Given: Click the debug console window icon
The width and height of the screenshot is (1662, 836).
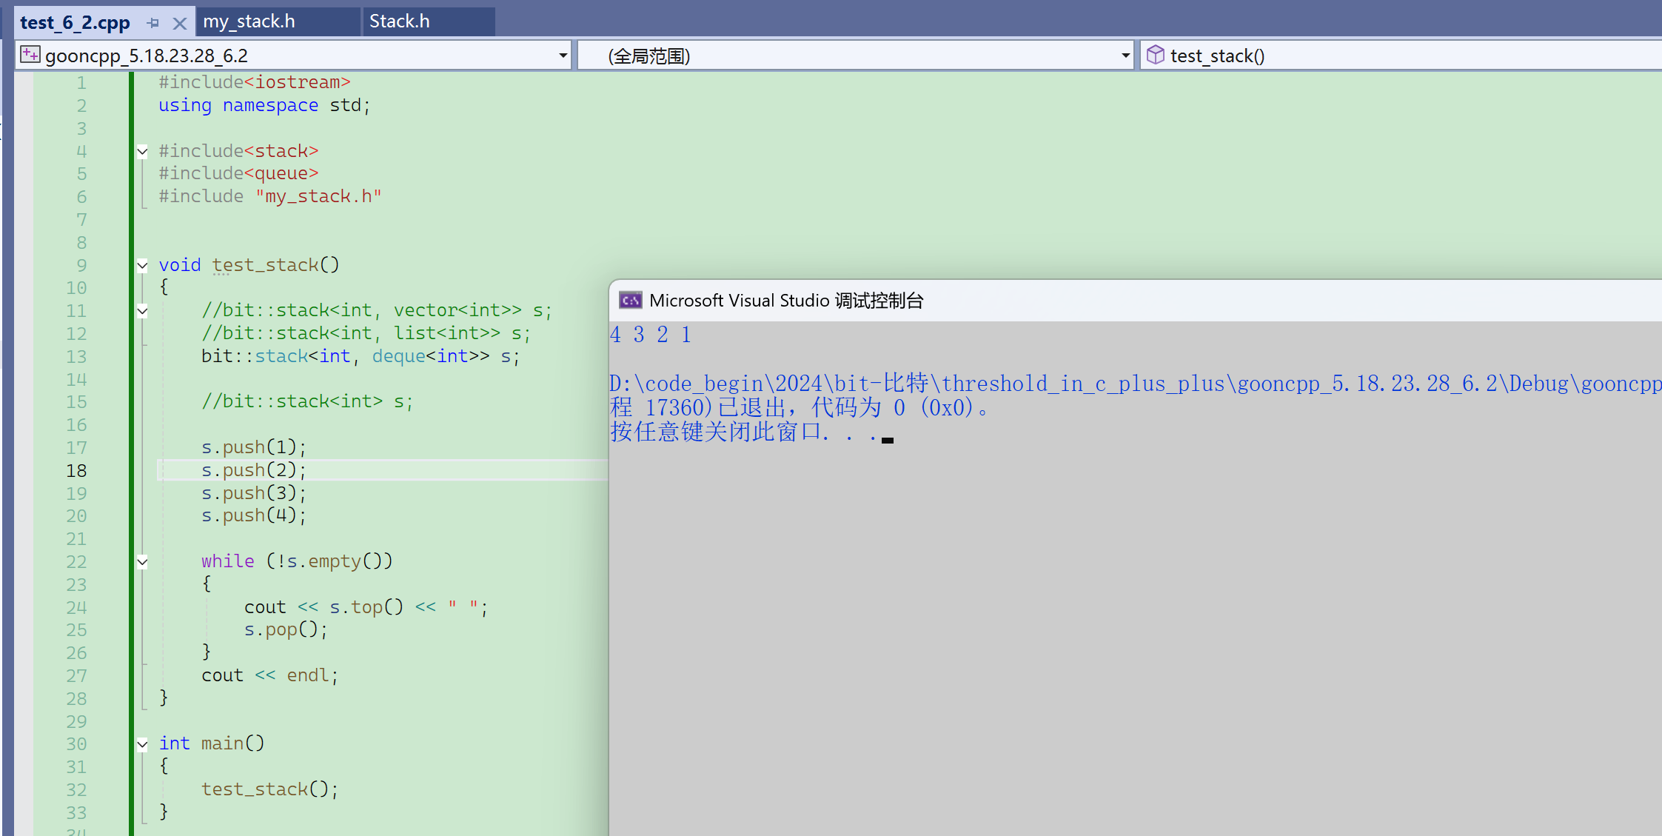Looking at the screenshot, I should (630, 300).
